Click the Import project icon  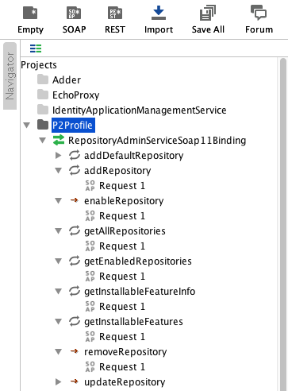[159, 13]
